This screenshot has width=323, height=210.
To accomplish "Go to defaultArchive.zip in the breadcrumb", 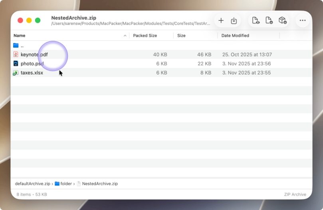I will coord(33,184).
